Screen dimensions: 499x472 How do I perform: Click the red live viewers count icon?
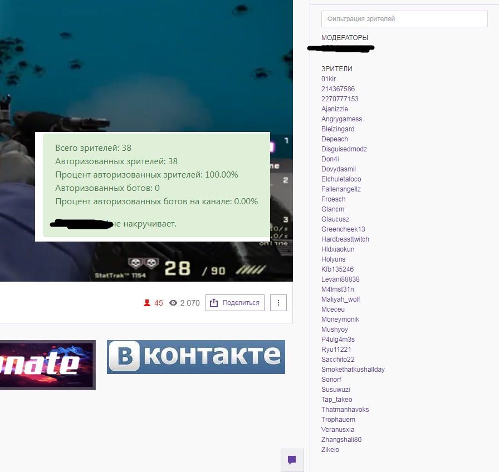[147, 303]
